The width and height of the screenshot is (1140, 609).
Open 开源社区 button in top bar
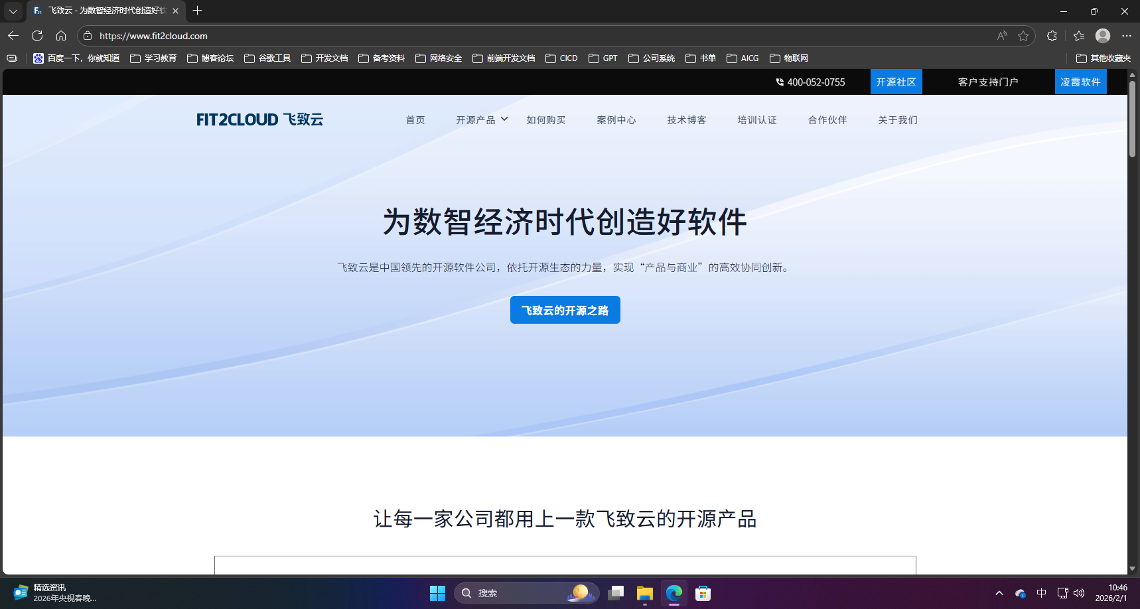[x=896, y=82]
